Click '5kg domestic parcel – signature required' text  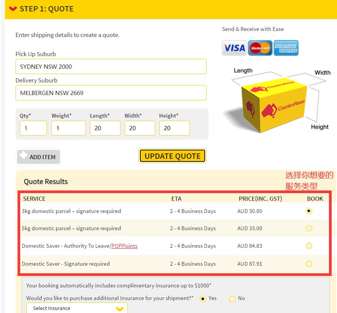(x=71, y=228)
